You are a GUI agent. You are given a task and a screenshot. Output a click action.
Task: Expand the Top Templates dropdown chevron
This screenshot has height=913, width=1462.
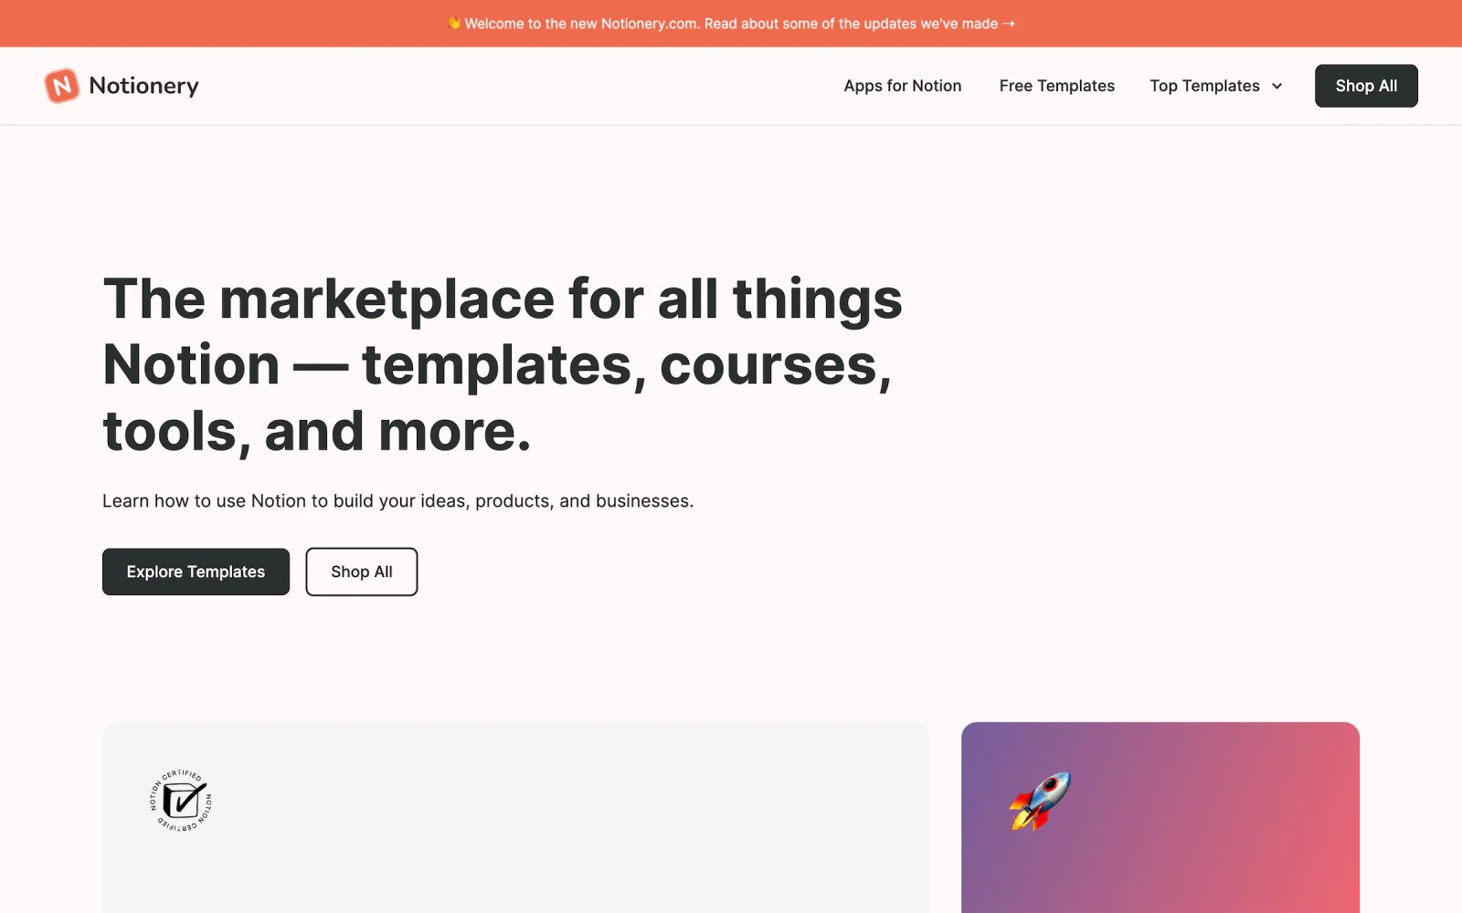tap(1277, 86)
